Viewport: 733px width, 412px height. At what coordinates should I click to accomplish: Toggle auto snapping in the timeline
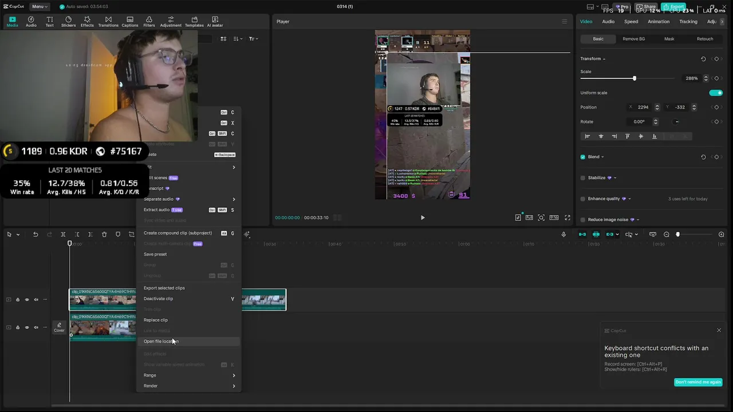click(596, 234)
